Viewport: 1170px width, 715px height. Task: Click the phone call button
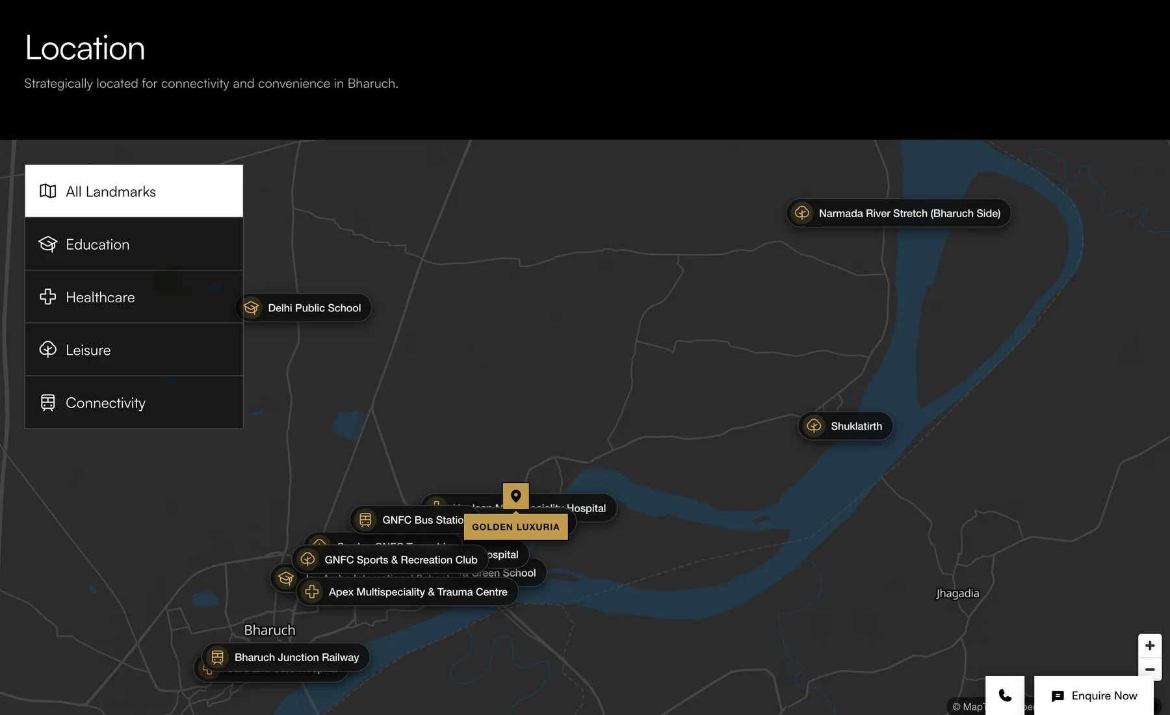(x=1005, y=695)
